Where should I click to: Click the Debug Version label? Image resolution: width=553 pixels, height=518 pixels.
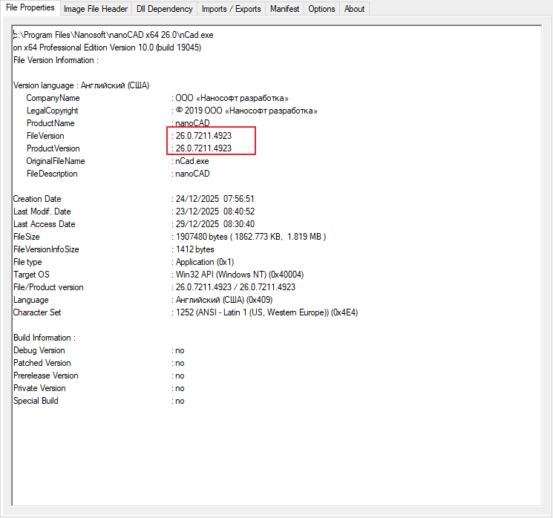click(x=39, y=350)
